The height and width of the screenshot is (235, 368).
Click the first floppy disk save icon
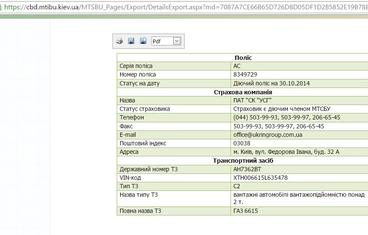131,41
